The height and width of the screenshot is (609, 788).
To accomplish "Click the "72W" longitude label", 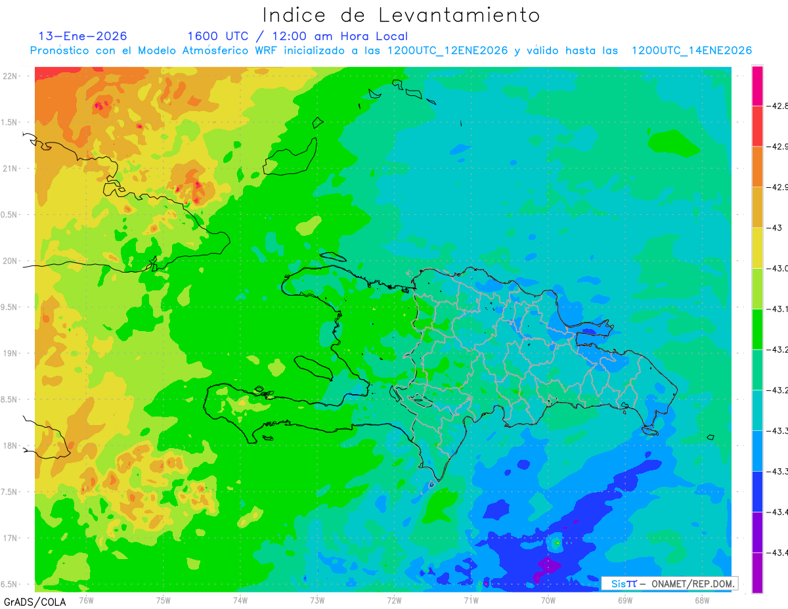I will 394,600.
